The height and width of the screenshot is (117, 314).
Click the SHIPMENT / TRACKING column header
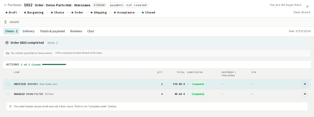(x=229, y=74)
